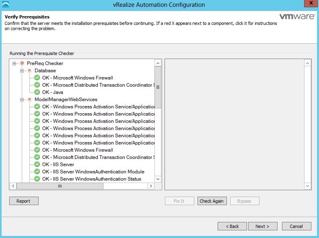Open the prerequisite Report
319x238 pixels.
[x=24, y=201]
